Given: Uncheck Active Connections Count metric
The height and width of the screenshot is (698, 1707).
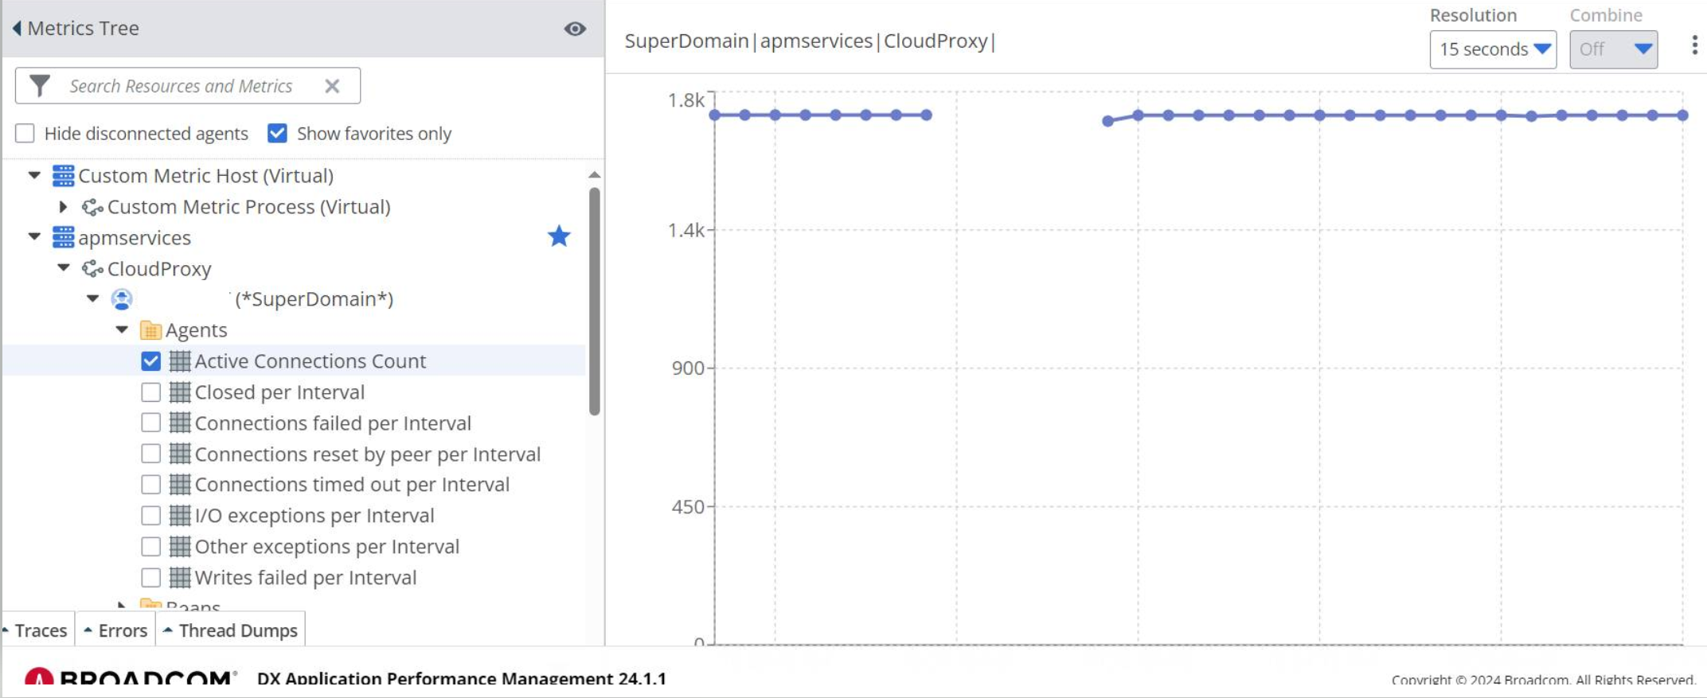Looking at the screenshot, I should point(150,361).
